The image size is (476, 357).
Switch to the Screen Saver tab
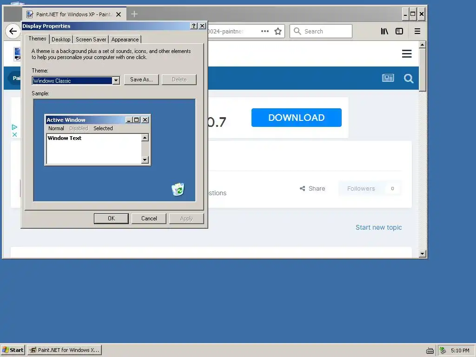pos(91,40)
